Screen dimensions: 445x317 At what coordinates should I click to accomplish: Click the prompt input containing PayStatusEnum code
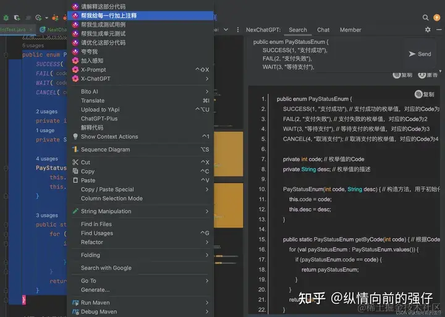[x=326, y=54]
